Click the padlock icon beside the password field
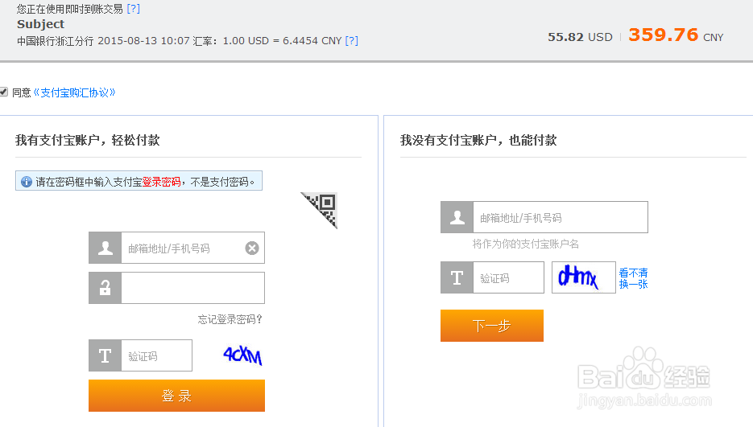The image size is (753, 427). (x=106, y=288)
